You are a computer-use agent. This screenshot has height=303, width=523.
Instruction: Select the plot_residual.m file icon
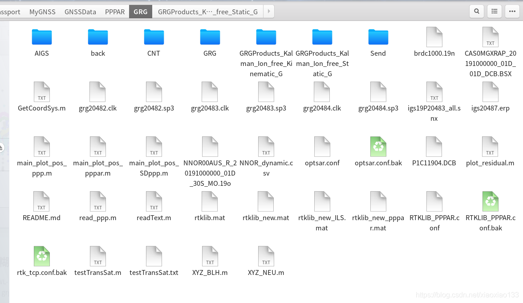coord(491,147)
